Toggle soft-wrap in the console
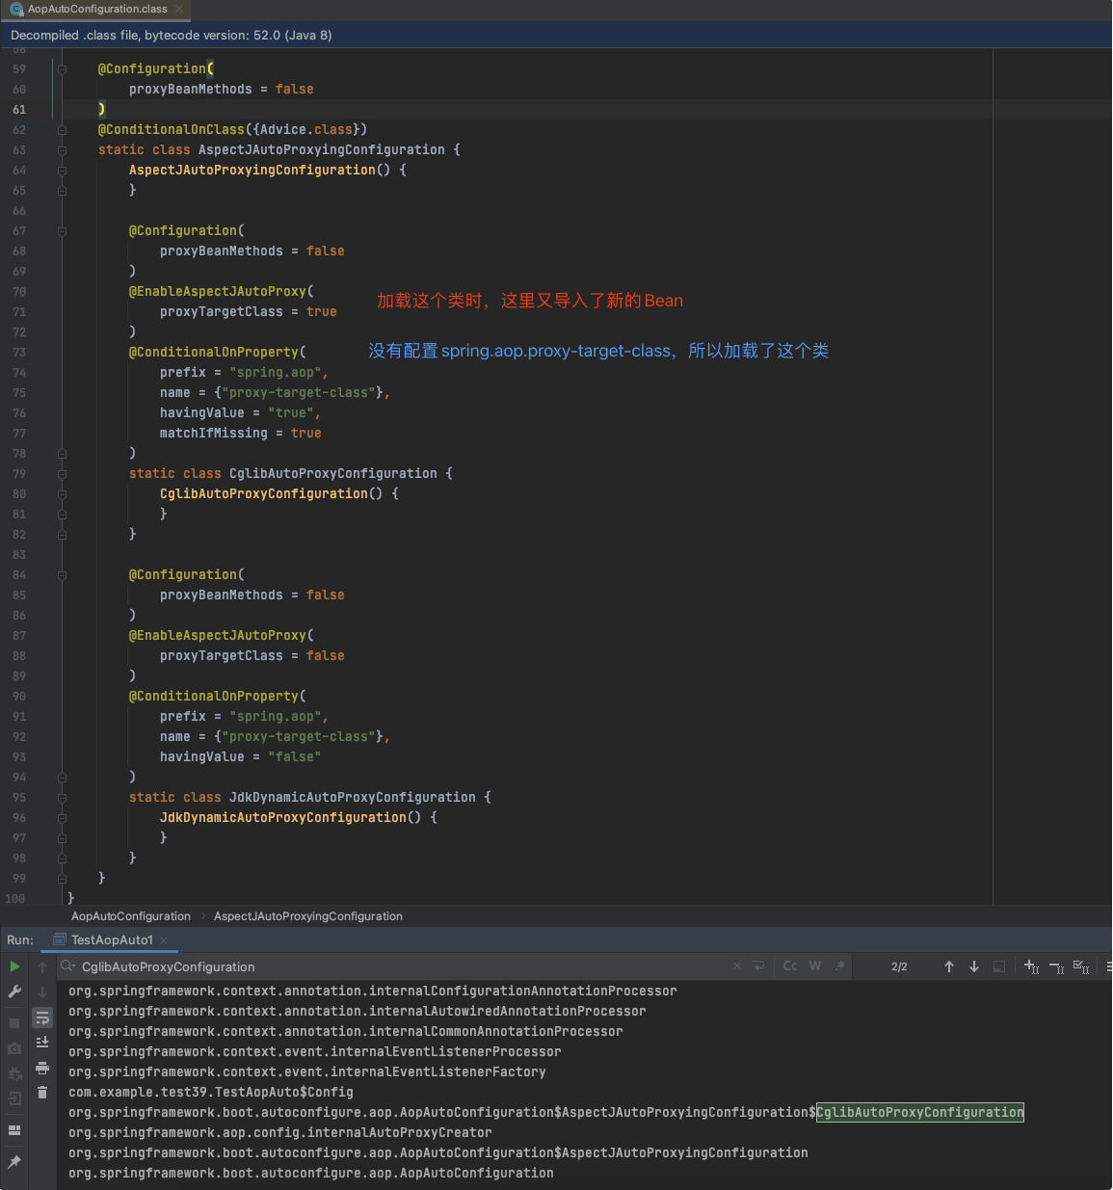This screenshot has width=1113, height=1190. (x=42, y=1018)
